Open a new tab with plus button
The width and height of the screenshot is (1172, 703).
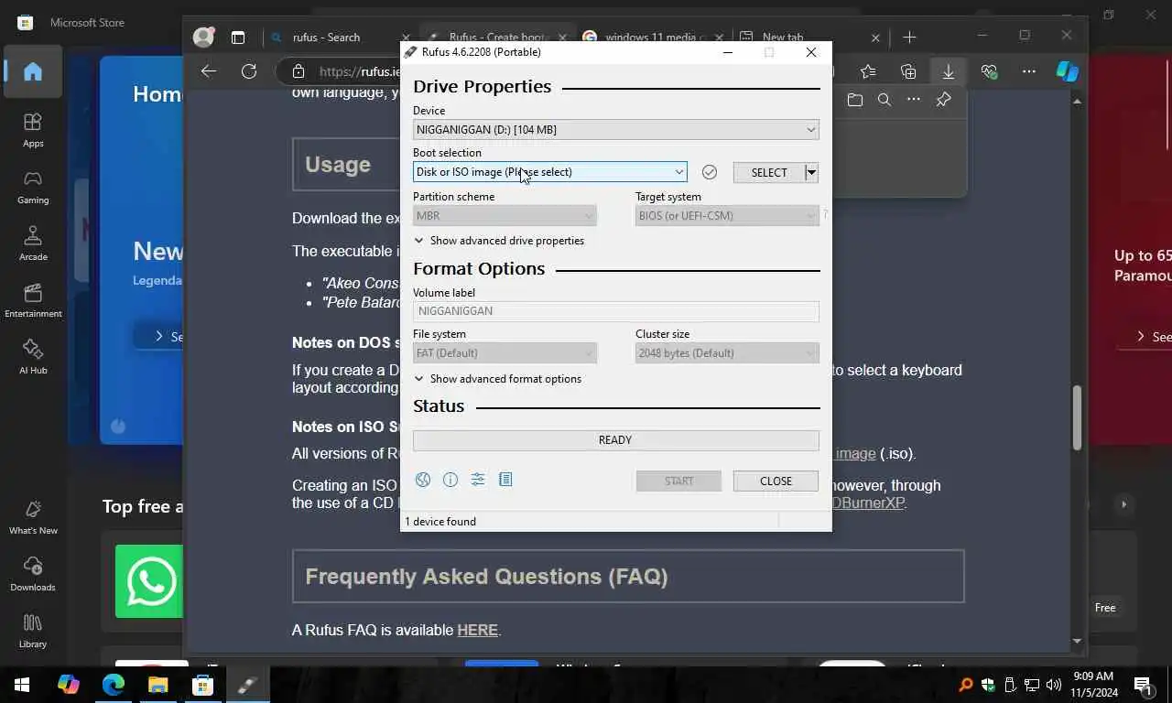pos(909,38)
